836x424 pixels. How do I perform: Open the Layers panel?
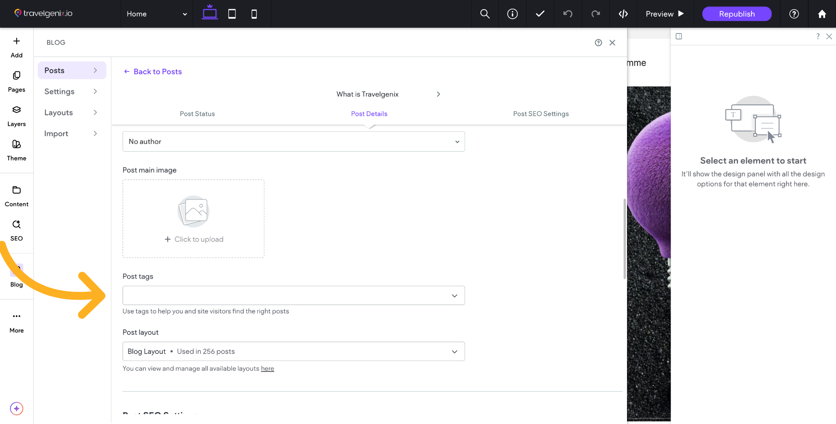pos(17,116)
